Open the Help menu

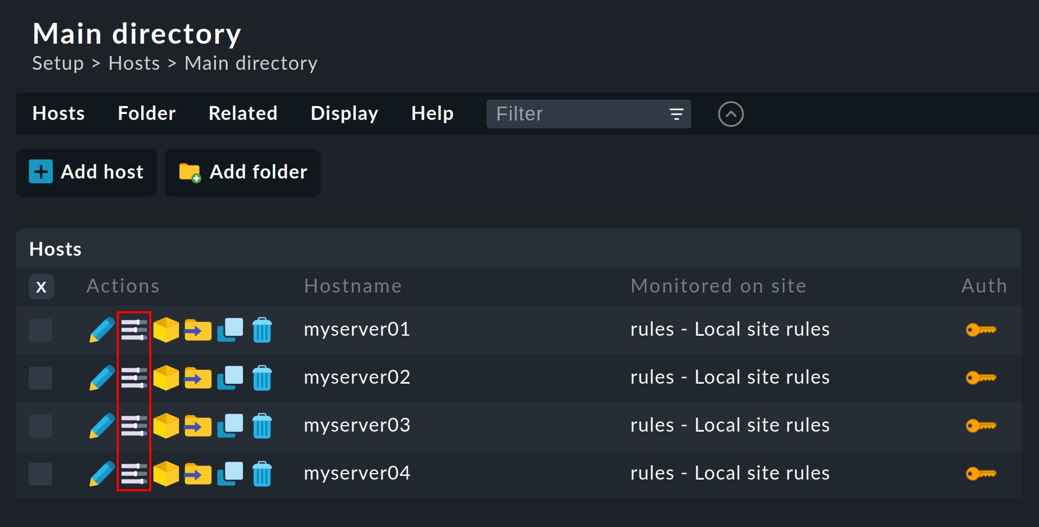(x=432, y=113)
